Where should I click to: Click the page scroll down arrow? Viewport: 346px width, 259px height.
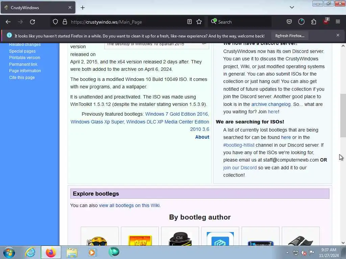pos(343,243)
